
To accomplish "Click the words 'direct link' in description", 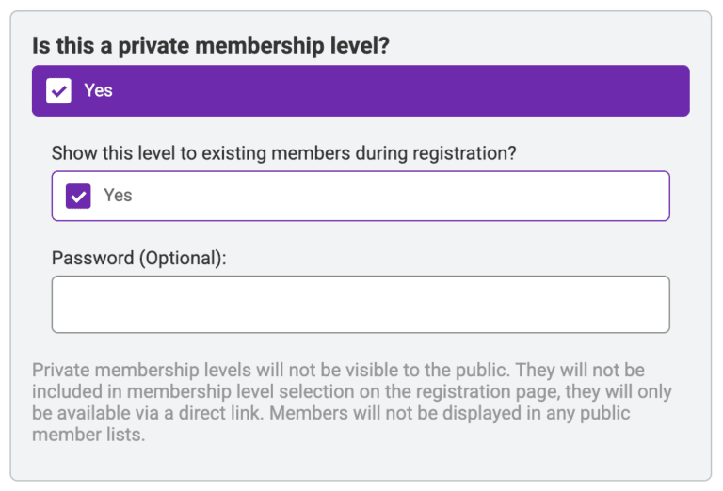I will (220, 413).
